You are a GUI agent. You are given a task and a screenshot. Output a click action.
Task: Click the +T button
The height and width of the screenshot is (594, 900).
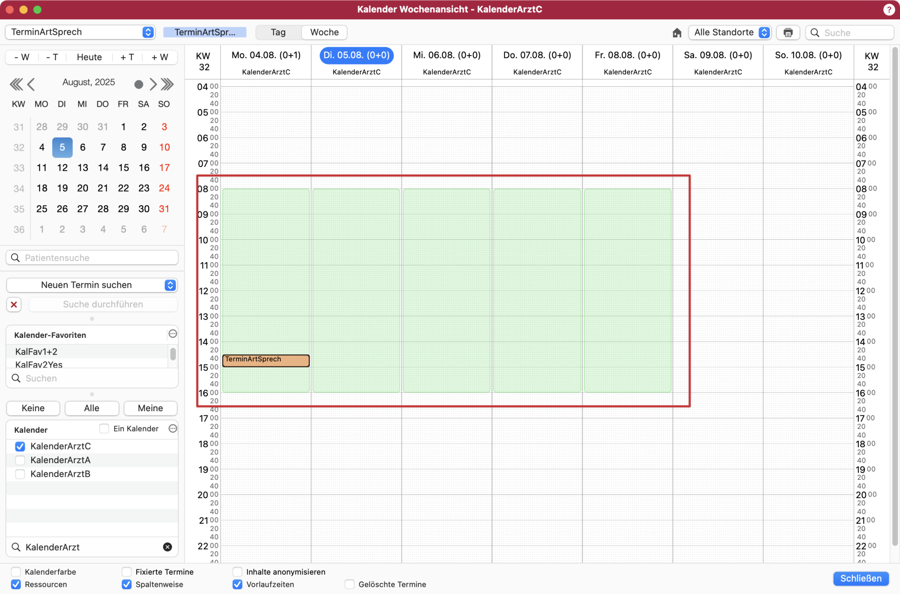tap(127, 57)
